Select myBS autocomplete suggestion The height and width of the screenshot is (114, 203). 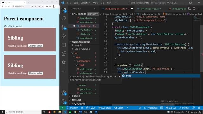161,76
